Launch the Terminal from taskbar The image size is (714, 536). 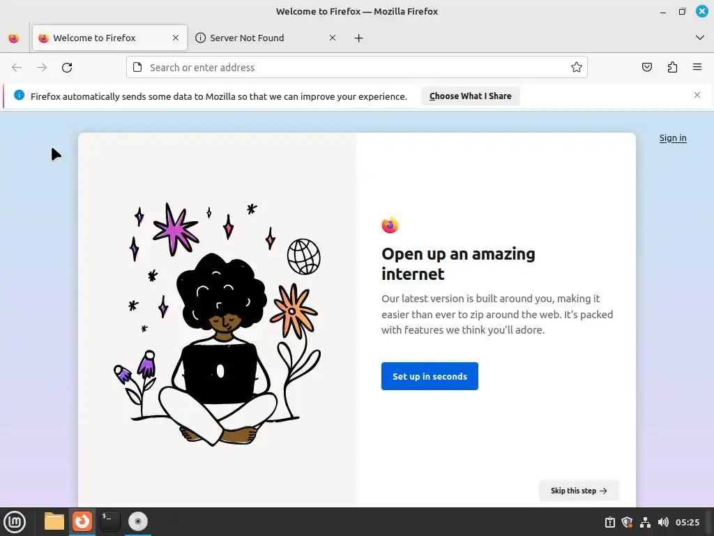coord(110,521)
